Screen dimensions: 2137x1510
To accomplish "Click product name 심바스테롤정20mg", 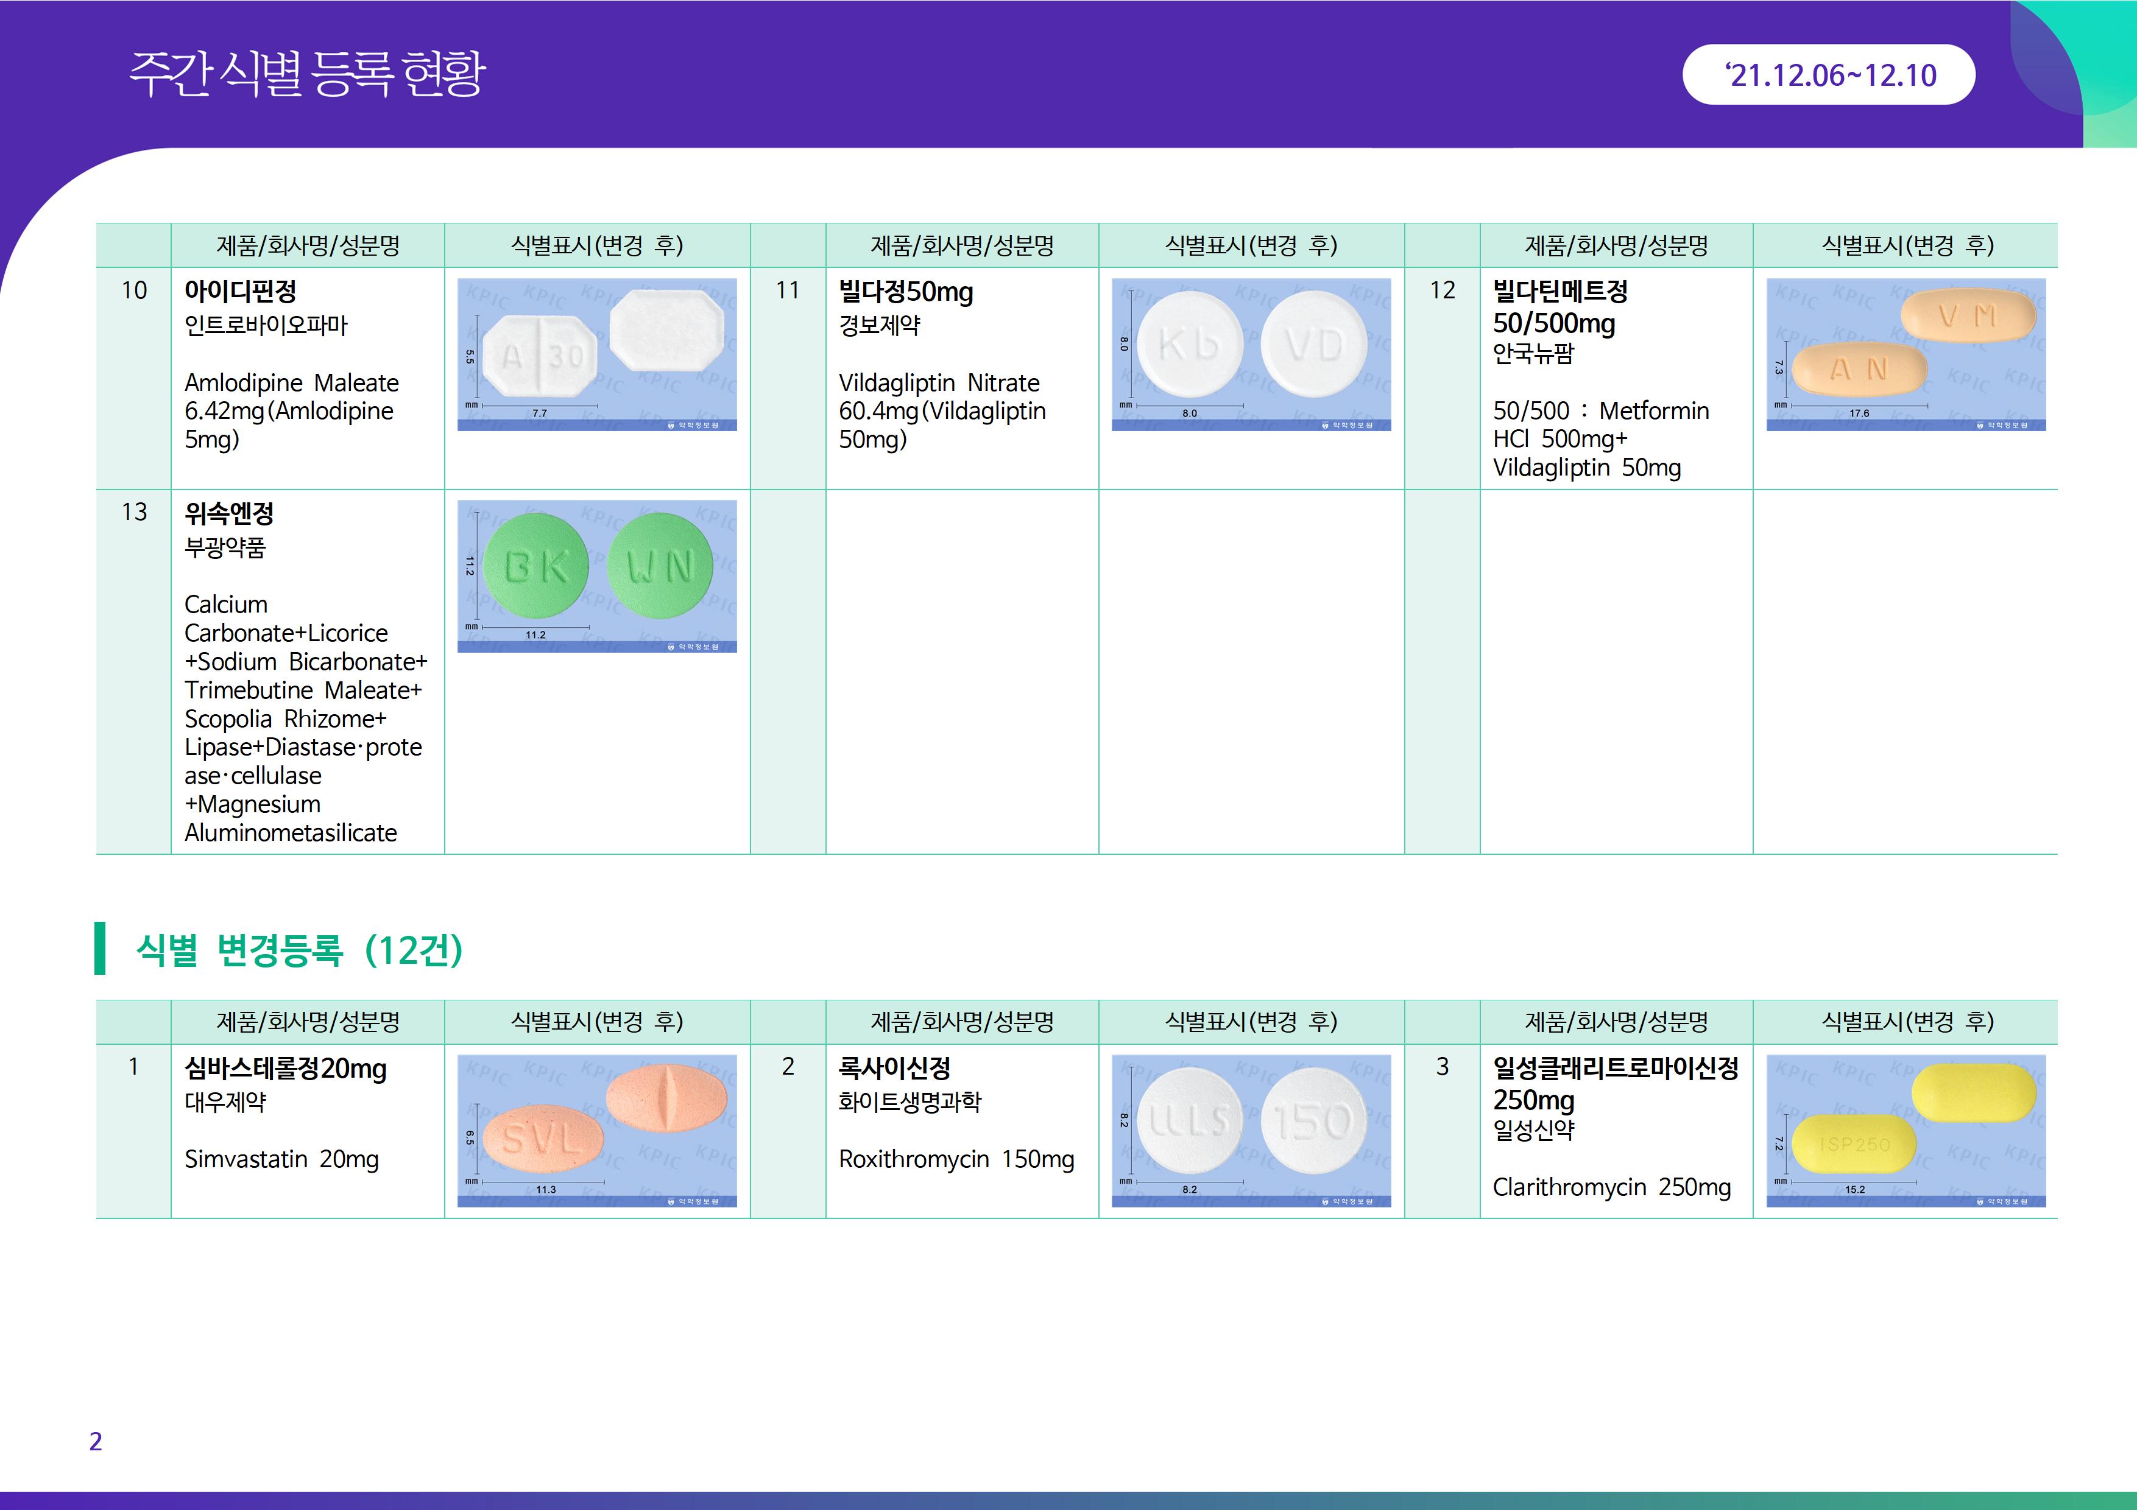I will 285,1068.
